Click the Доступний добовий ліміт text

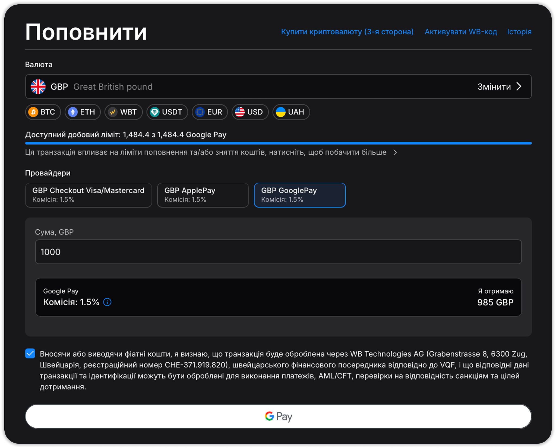[126, 135]
